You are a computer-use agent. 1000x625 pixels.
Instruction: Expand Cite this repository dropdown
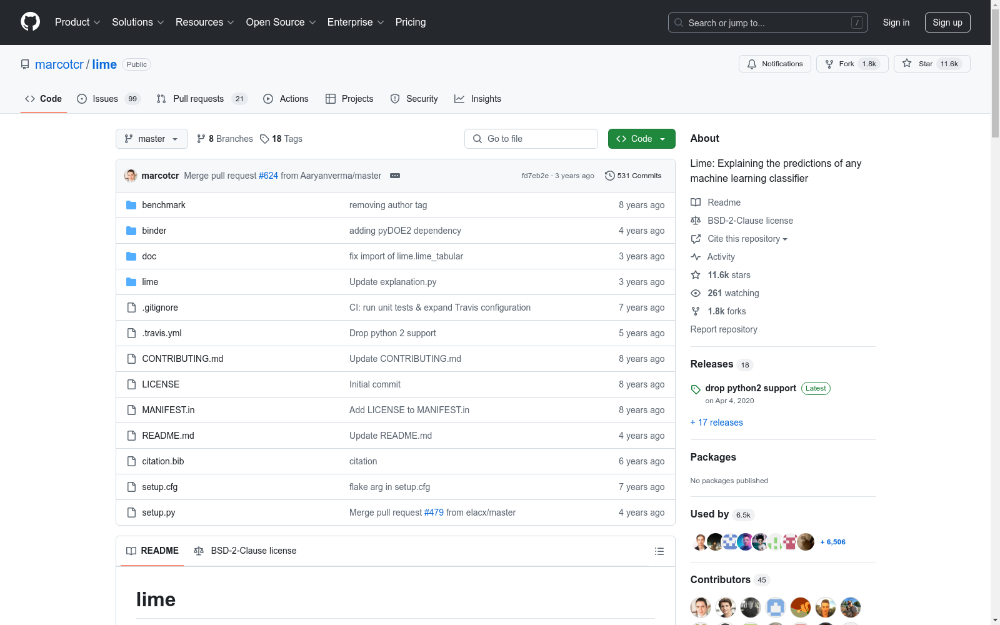click(739, 239)
